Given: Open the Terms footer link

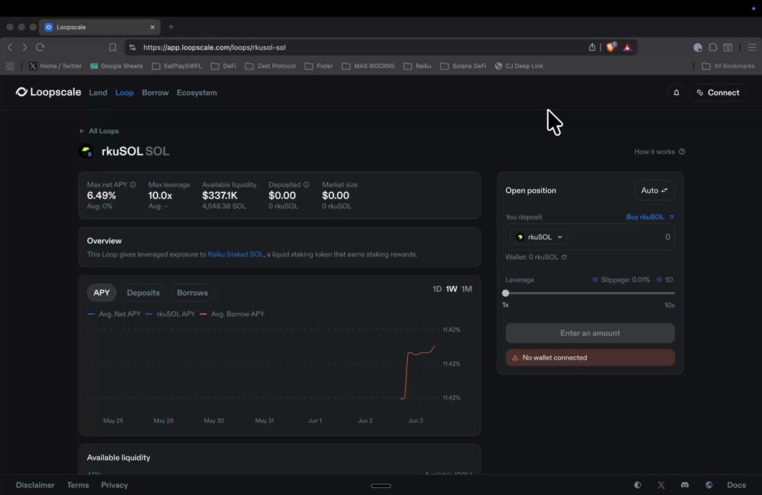Looking at the screenshot, I should point(78,485).
